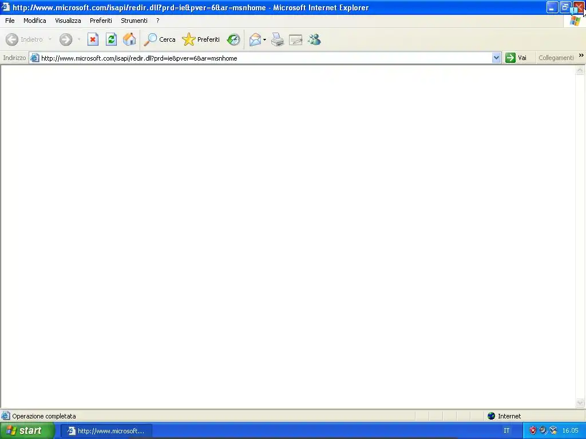Click page icon in address bar

35,58
